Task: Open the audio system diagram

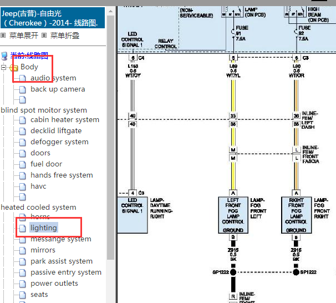Action: [x=53, y=78]
